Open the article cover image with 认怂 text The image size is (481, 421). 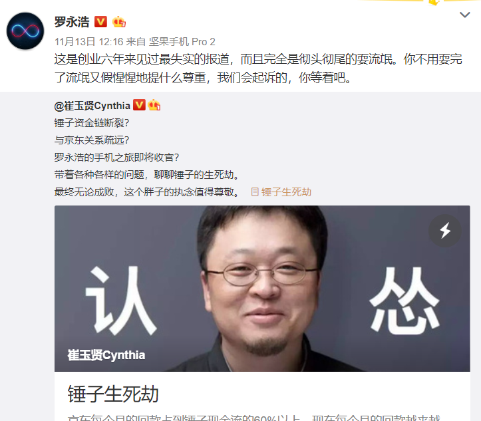(262, 289)
